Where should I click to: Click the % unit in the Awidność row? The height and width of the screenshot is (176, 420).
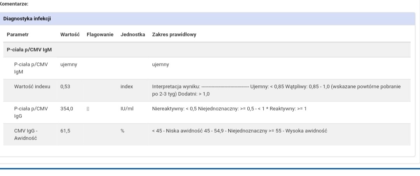pyautogui.click(x=122, y=131)
